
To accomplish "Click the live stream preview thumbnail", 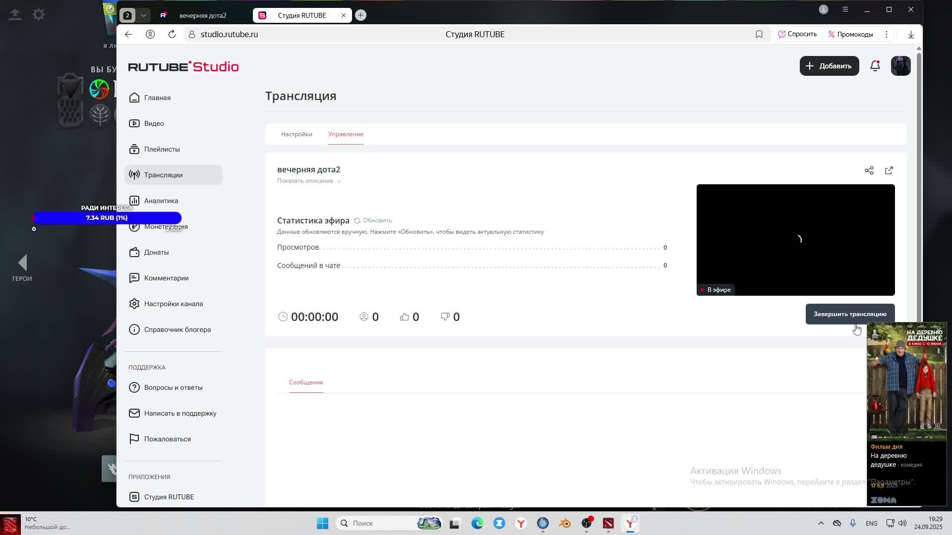I will [795, 240].
